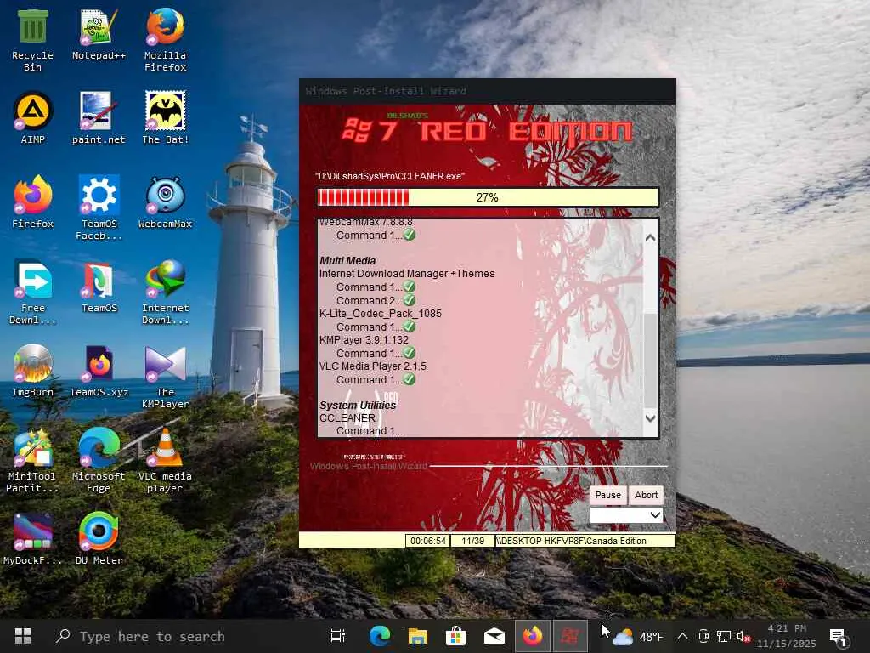The height and width of the screenshot is (653, 870).
Task: Open Task View on the taskbar
Action: (x=338, y=636)
